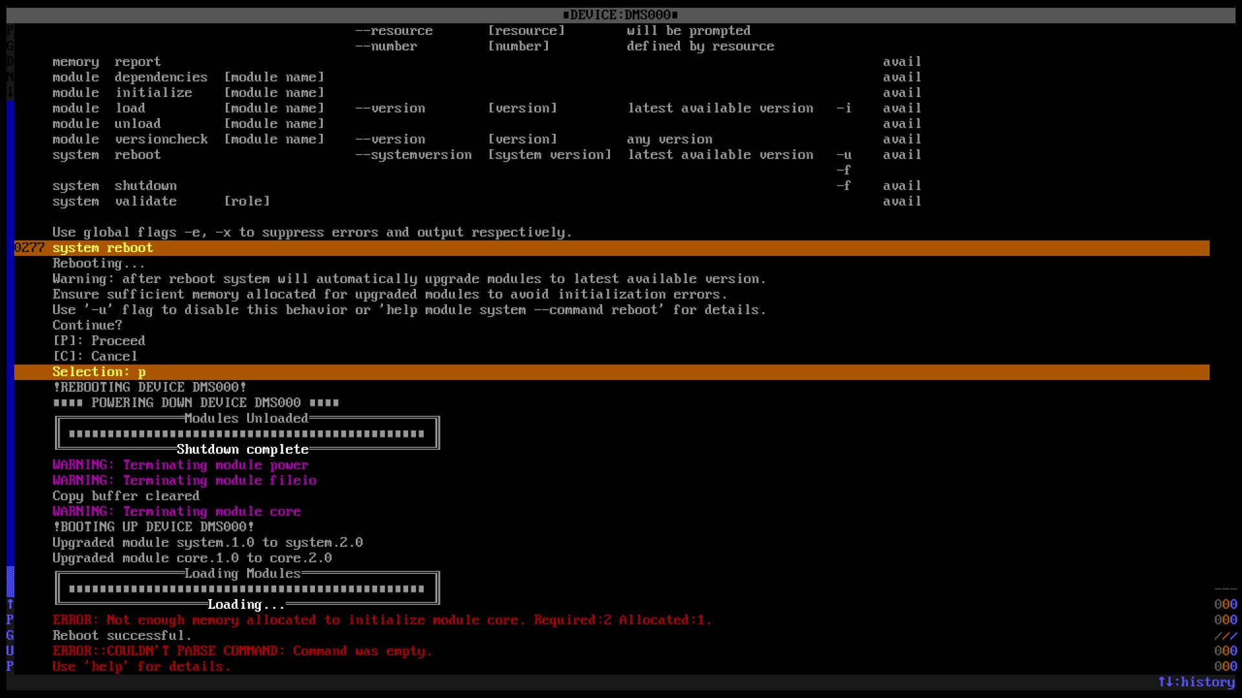Viewport: 1242px width, 698px height.
Task: Click the dotted blue scrollbar thumb
Action: pos(10,581)
